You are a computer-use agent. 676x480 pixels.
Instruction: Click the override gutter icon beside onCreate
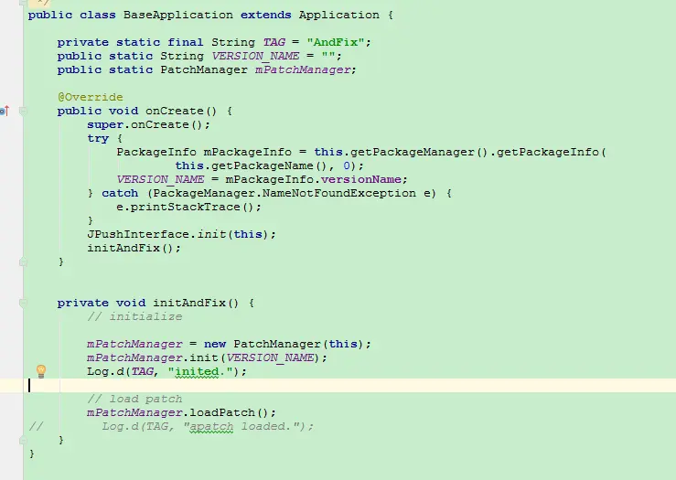5,111
